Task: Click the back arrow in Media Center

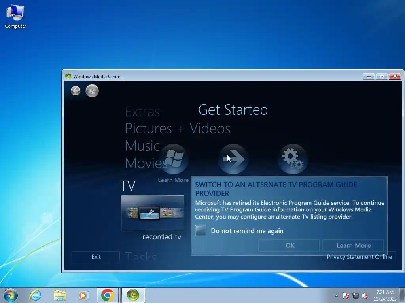Action: pyautogui.click(x=76, y=91)
